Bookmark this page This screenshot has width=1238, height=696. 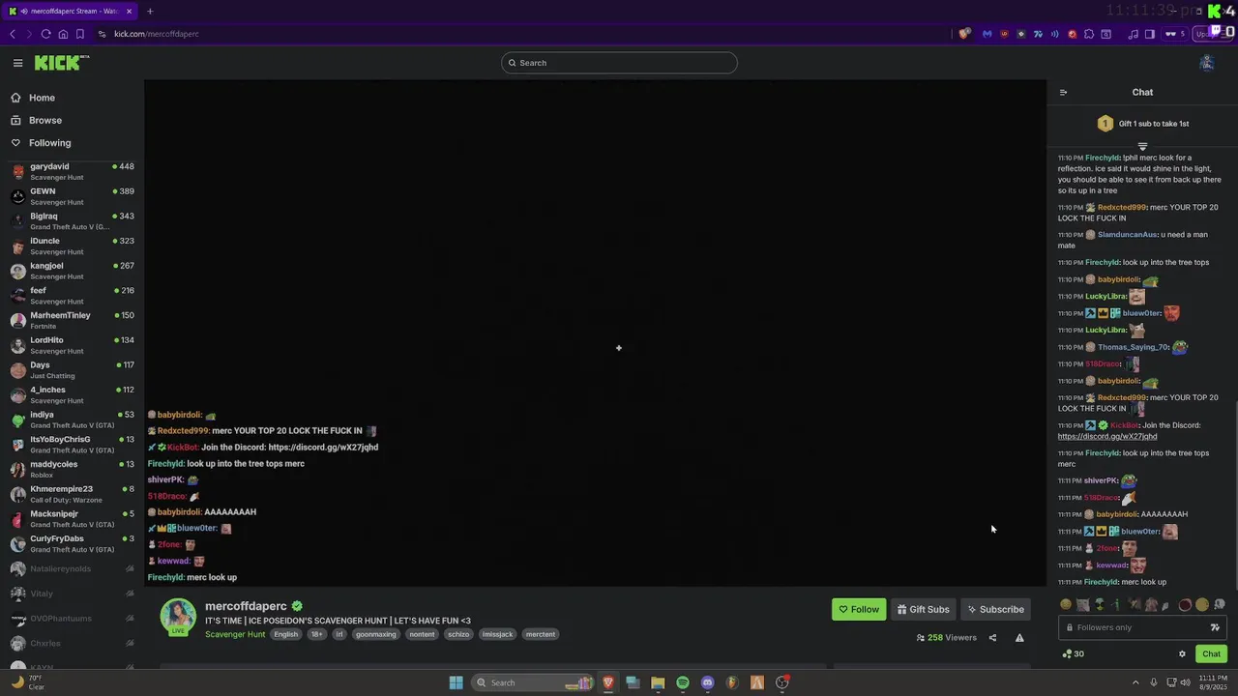pyautogui.click(x=80, y=34)
